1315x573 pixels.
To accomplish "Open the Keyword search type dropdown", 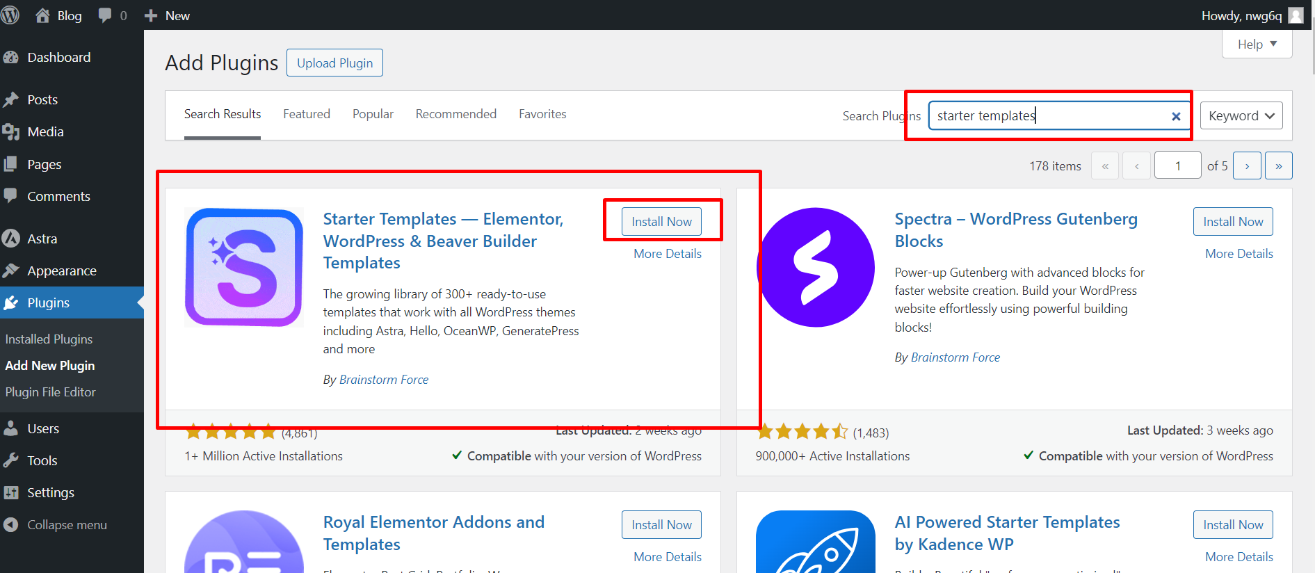I will click(x=1241, y=115).
